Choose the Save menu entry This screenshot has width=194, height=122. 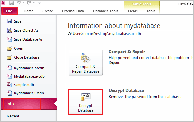[x=17, y=21]
